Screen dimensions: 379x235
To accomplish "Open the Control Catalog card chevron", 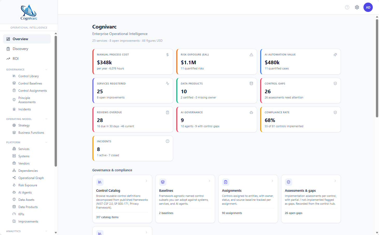I will click(147, 181).
